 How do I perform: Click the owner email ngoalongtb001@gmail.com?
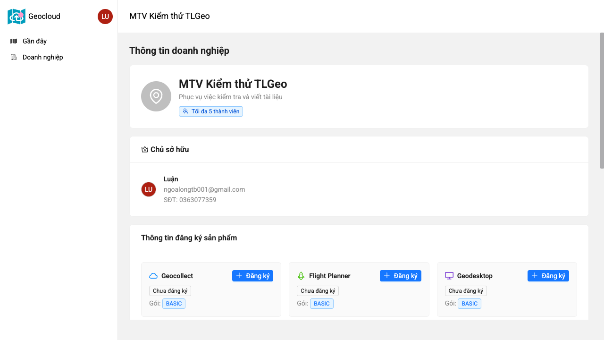pos(204,189)
